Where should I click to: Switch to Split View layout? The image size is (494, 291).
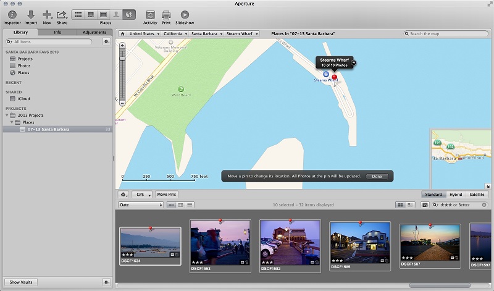click(91, 14)
